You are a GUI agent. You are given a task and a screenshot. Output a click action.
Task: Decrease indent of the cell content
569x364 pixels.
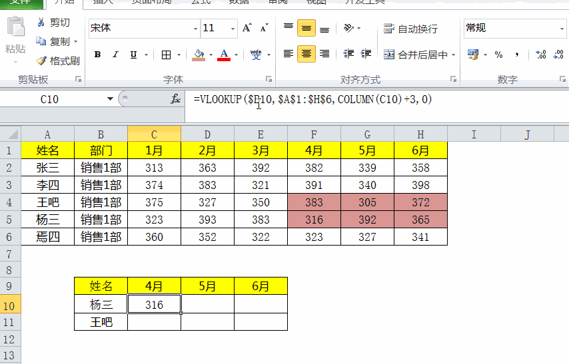point(348,54)
